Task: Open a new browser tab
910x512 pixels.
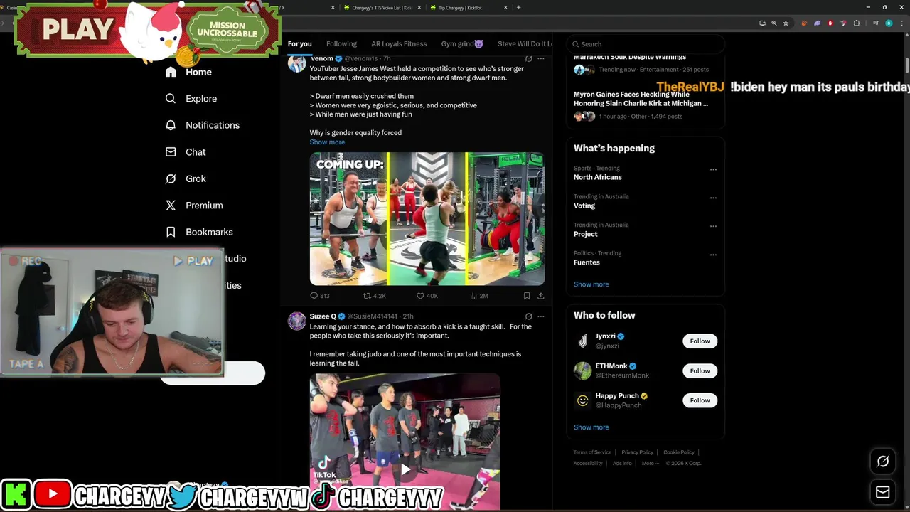Action: pos(518,7)
